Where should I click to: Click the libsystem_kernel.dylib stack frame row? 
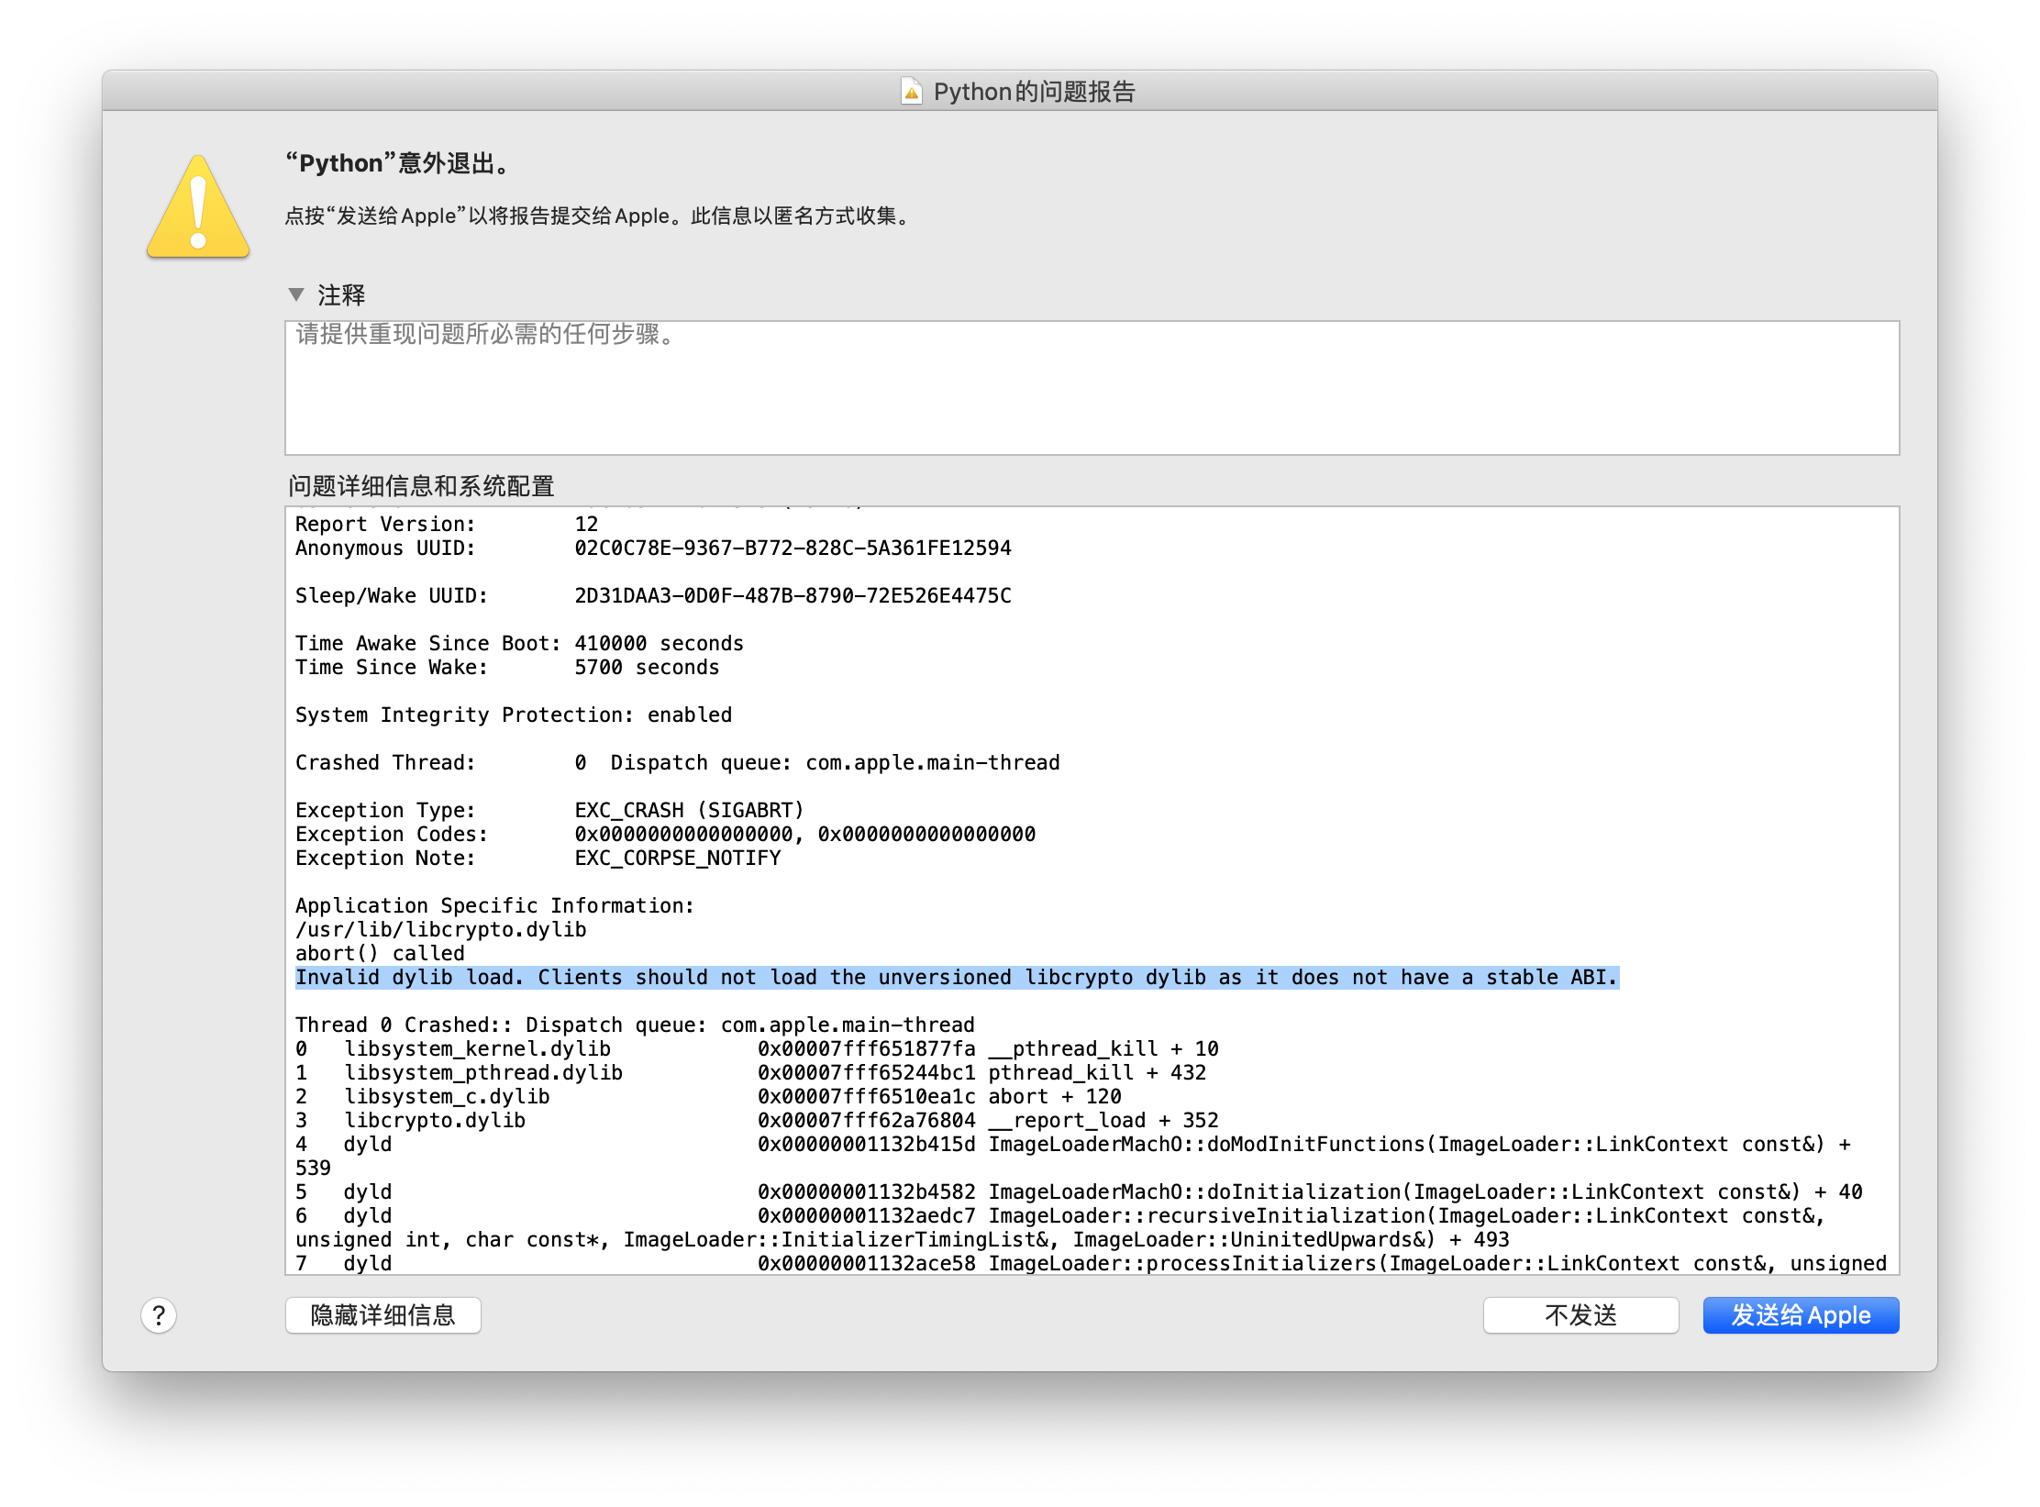tap(756, 1048)
